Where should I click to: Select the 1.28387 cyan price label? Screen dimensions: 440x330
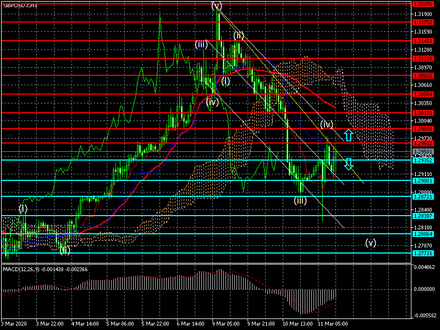tap(423, 216)
